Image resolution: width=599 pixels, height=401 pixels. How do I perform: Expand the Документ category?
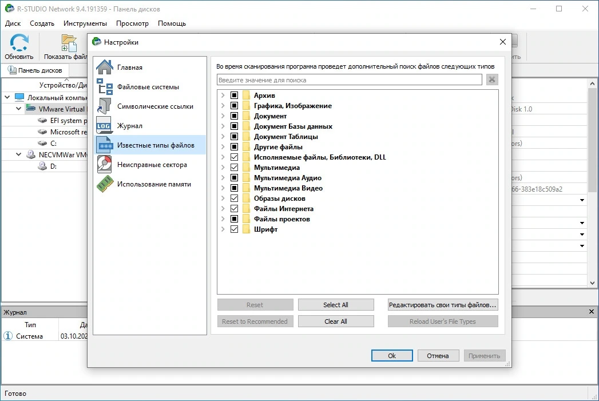(223, 116)
